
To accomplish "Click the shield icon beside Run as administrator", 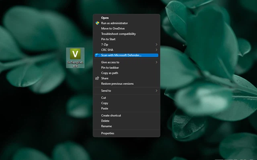I will 97,23.
